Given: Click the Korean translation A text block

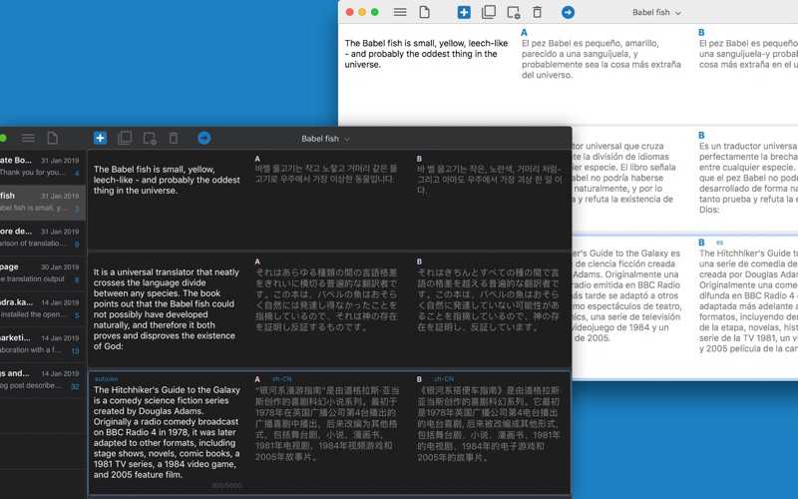Looking at the screenshot, I should pos(326,175).
